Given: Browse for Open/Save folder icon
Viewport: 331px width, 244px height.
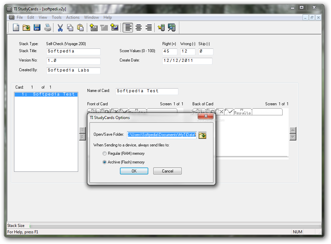Looking at the screenshot, I should pyautogui.click(x=202, y=135).
